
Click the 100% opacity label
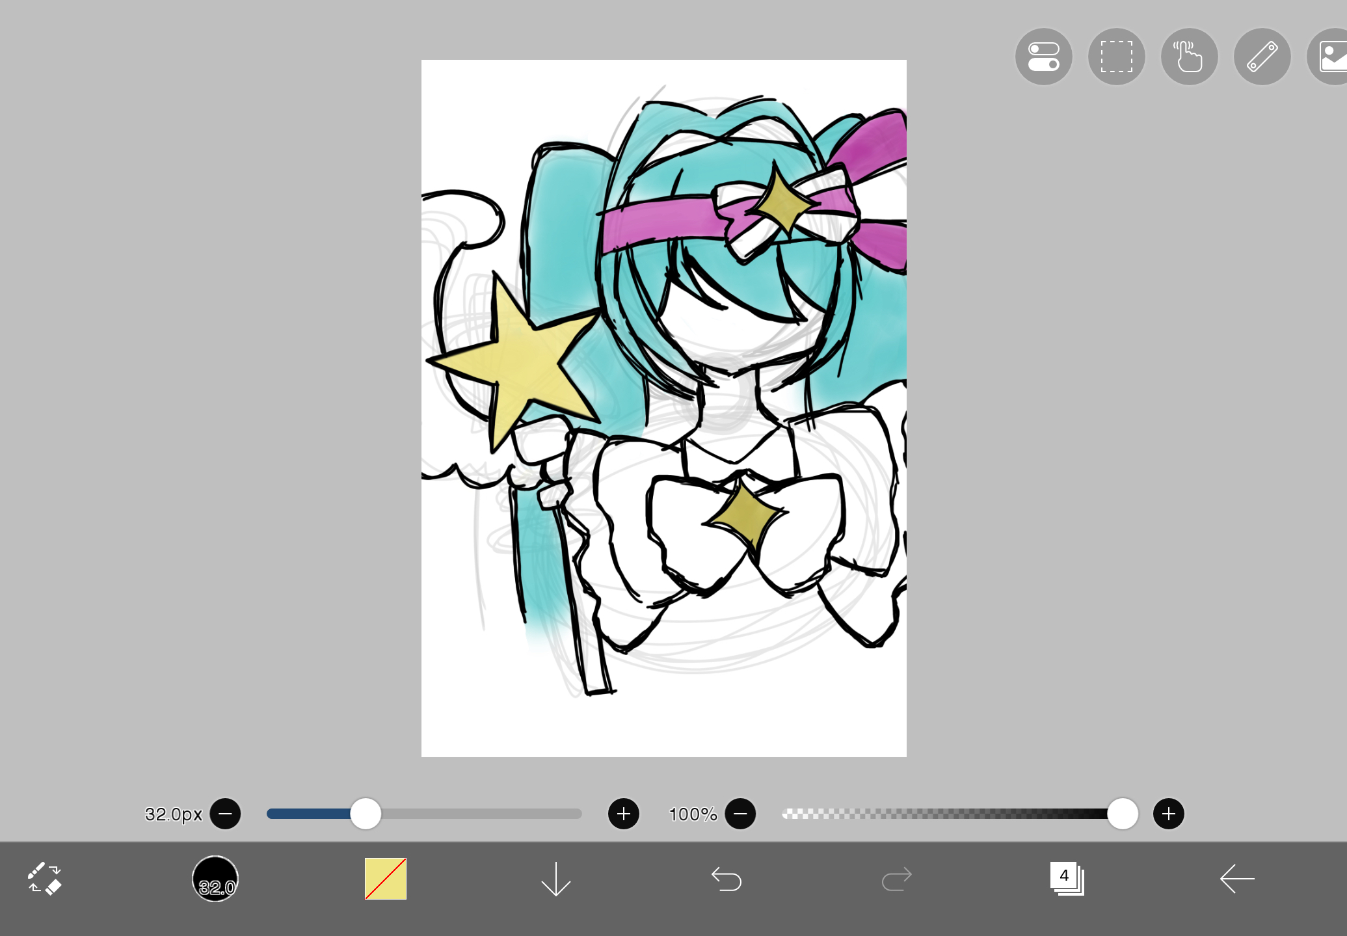point(693,814)
